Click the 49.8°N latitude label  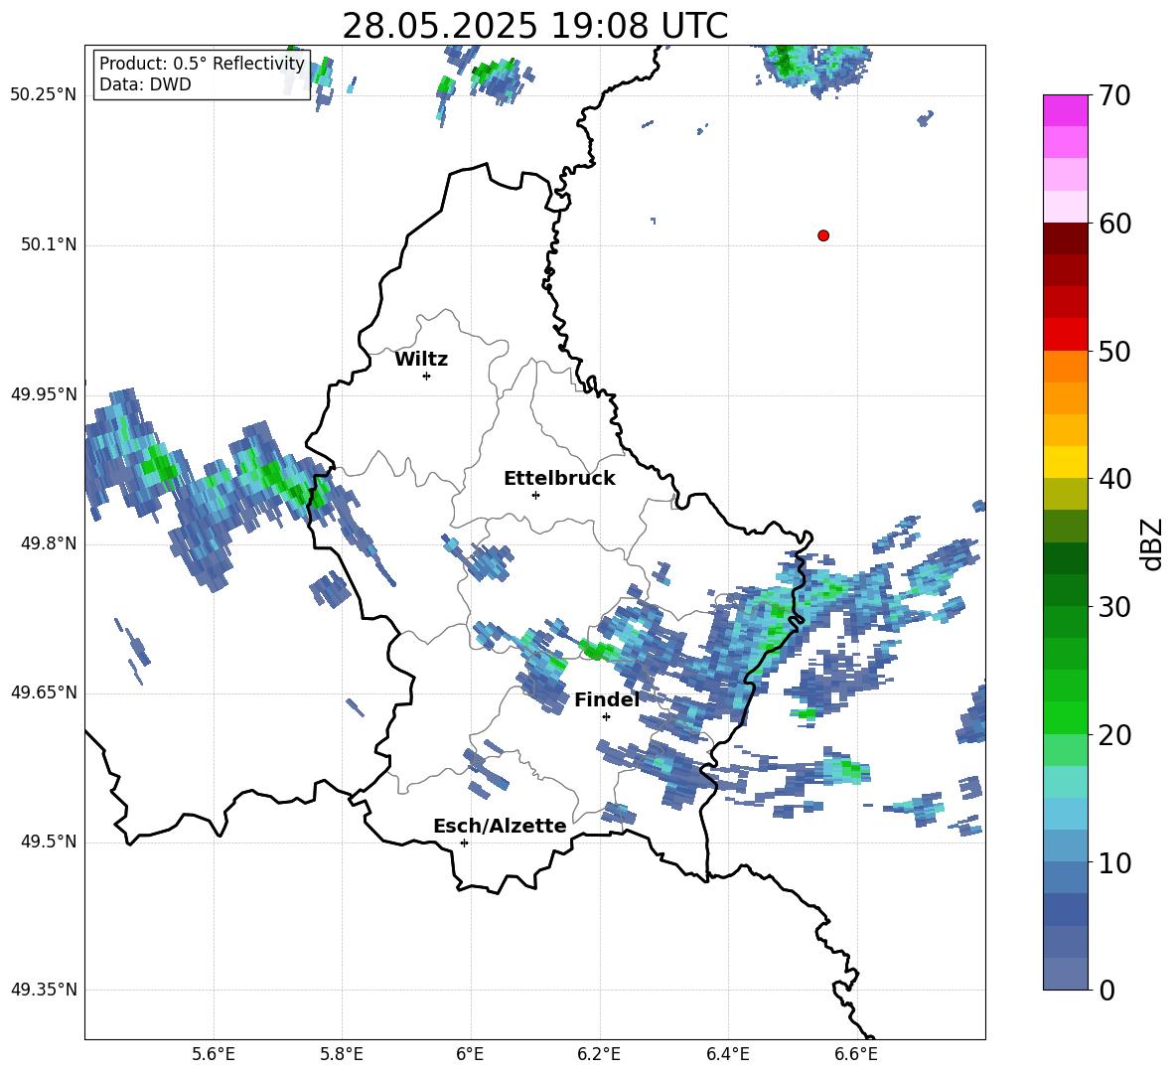50,543
